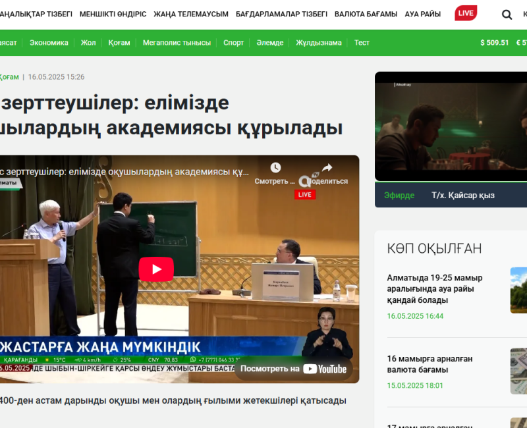The image size is (527, 428).
Task: Go to 'Ауа райы' weather page
Action: coord(423,14)
